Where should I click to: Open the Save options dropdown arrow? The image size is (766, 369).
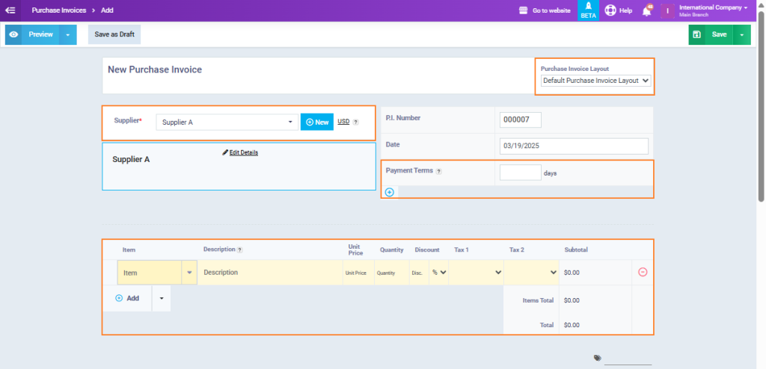click(x=742, y=34)
